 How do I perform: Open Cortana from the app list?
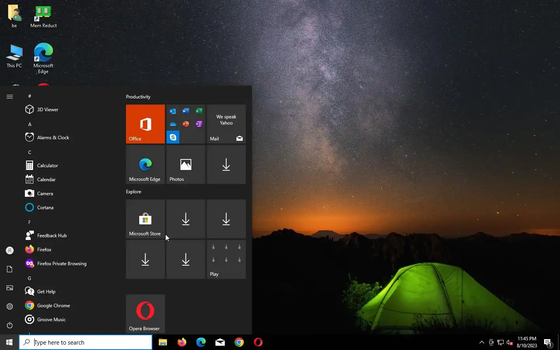coord(70,208)
